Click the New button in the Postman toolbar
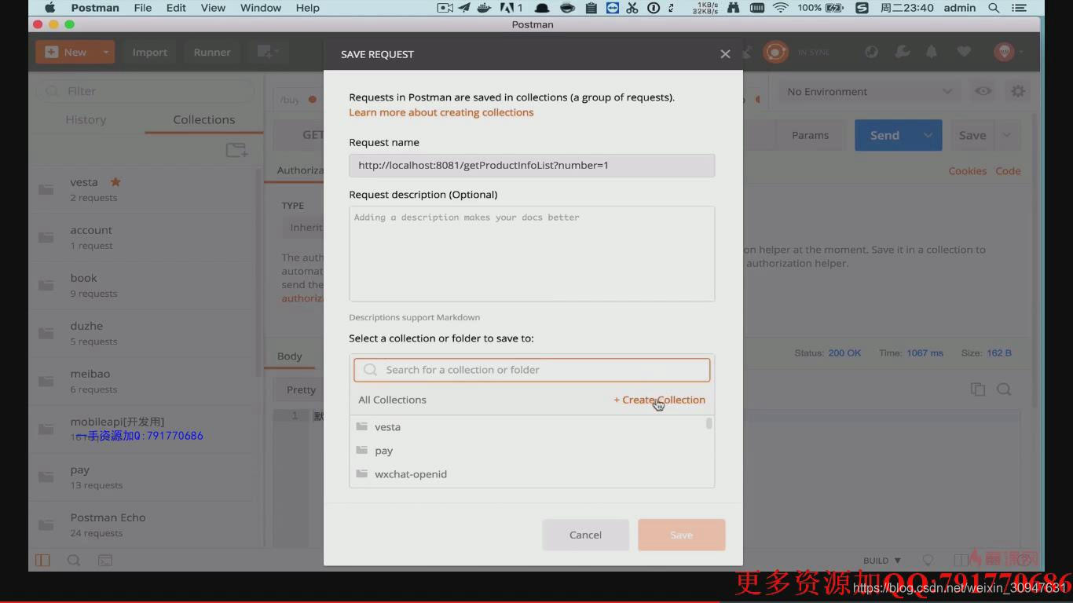 click(66, 52)
